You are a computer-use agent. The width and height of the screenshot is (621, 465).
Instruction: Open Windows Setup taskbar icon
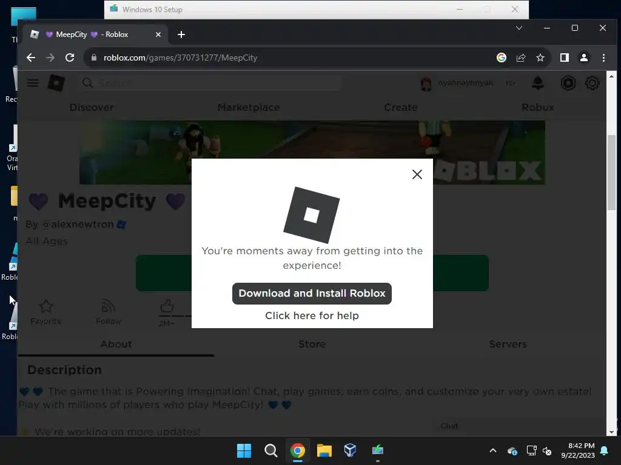(377, 450)
